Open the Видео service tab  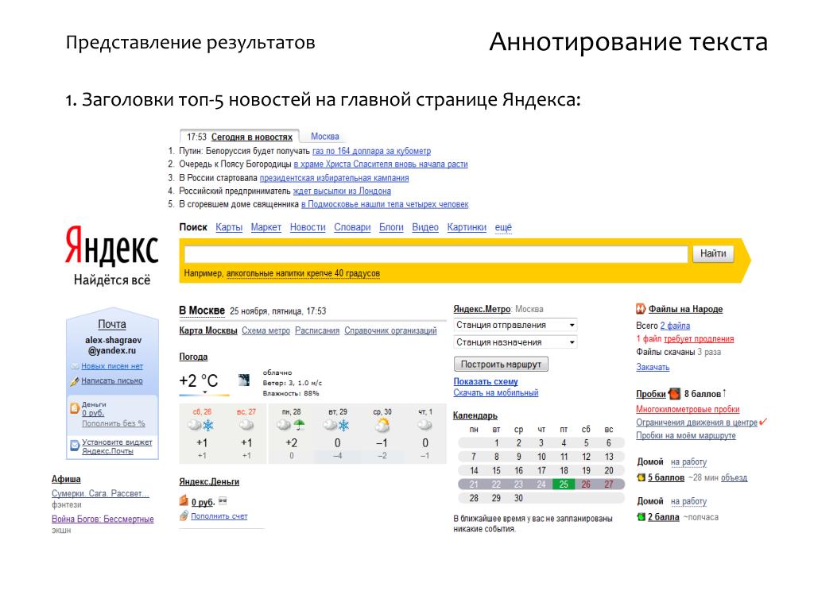click(425, 227)
